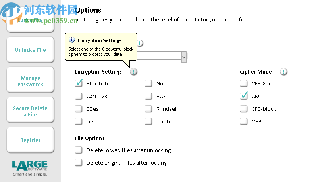Click info icon right of the tooltip

(x=140, y=44)
